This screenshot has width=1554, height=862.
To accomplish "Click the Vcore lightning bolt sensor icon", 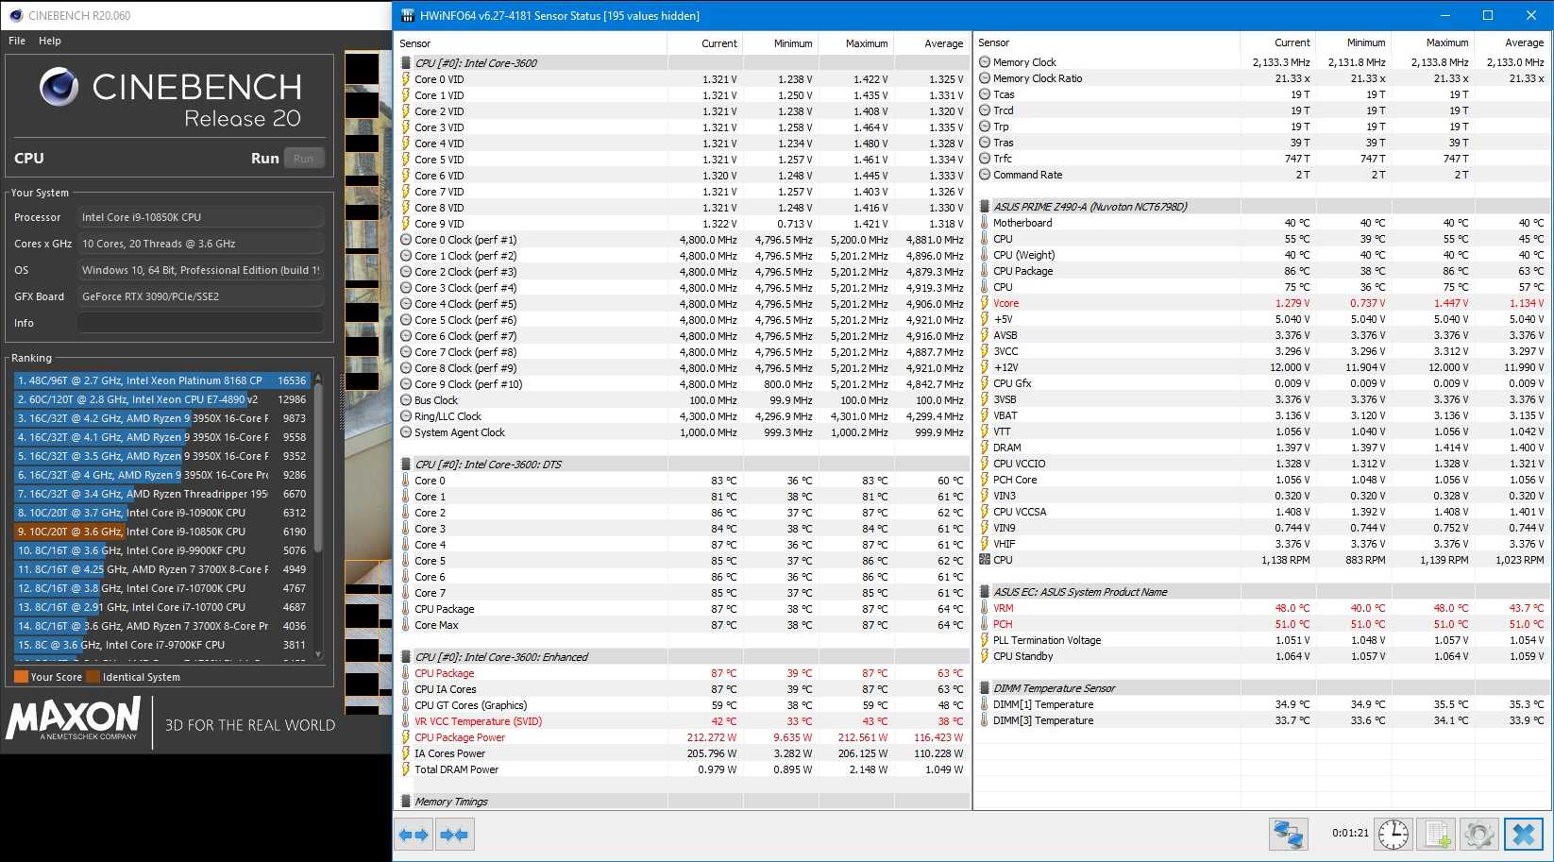I will coord(985,303).
